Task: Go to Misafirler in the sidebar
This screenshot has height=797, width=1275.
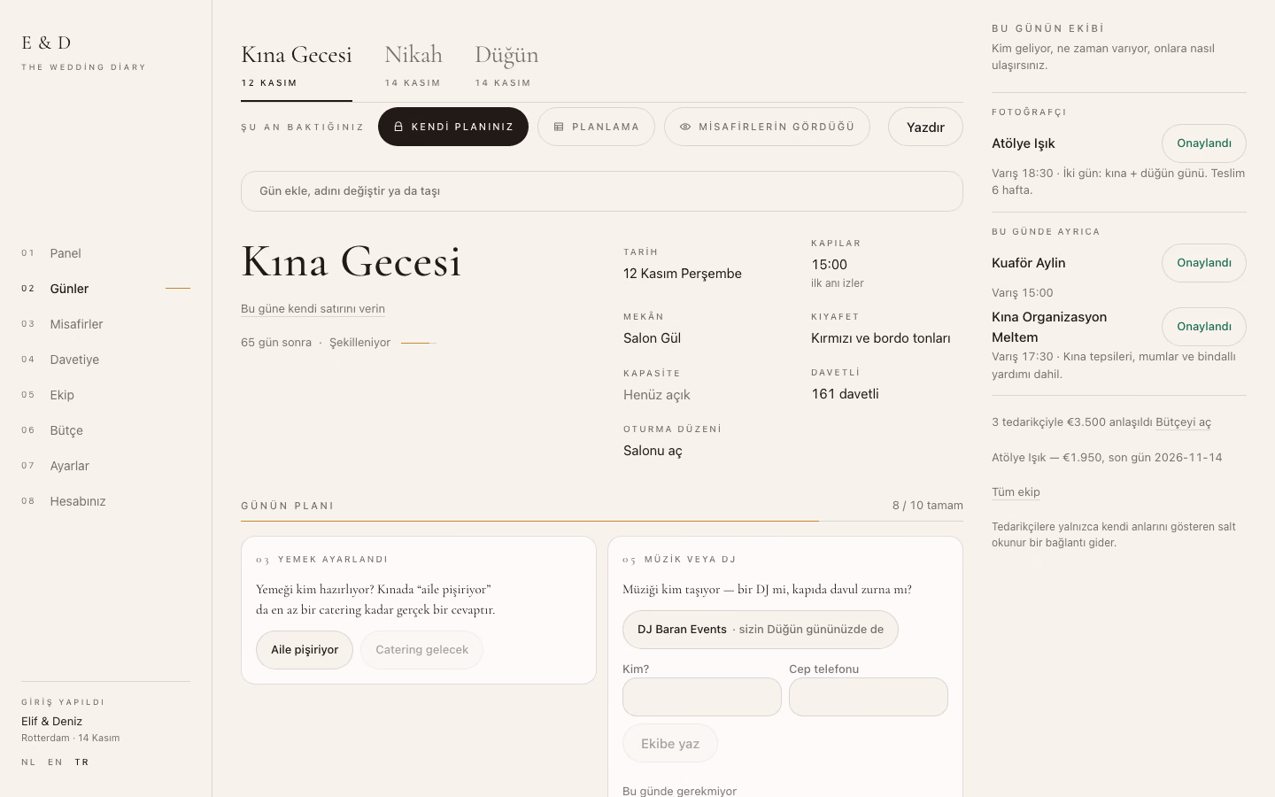Action: [x=76, y=324]
